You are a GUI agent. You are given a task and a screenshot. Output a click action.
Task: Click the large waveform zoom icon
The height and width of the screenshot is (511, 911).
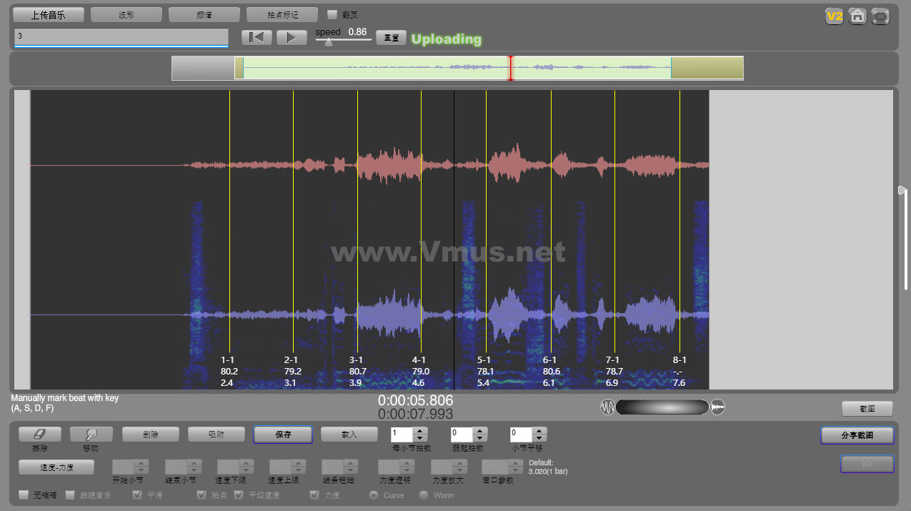pyautogui.click(x=718, y=407)
